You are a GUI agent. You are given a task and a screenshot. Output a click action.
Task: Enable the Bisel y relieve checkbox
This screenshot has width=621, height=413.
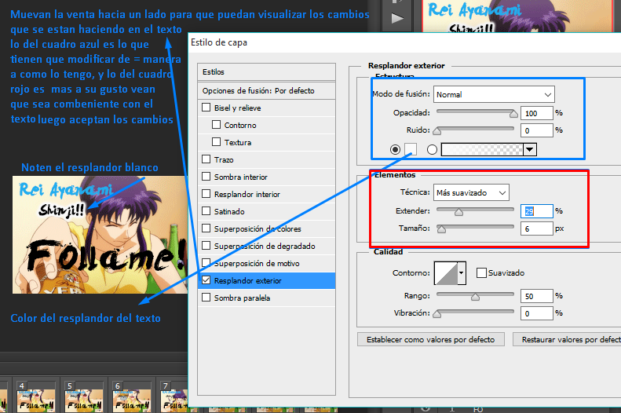tap(206, 108)
